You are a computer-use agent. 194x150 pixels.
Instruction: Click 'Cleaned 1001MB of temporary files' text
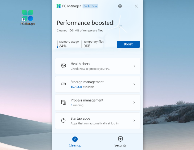[x=80, y=30]
